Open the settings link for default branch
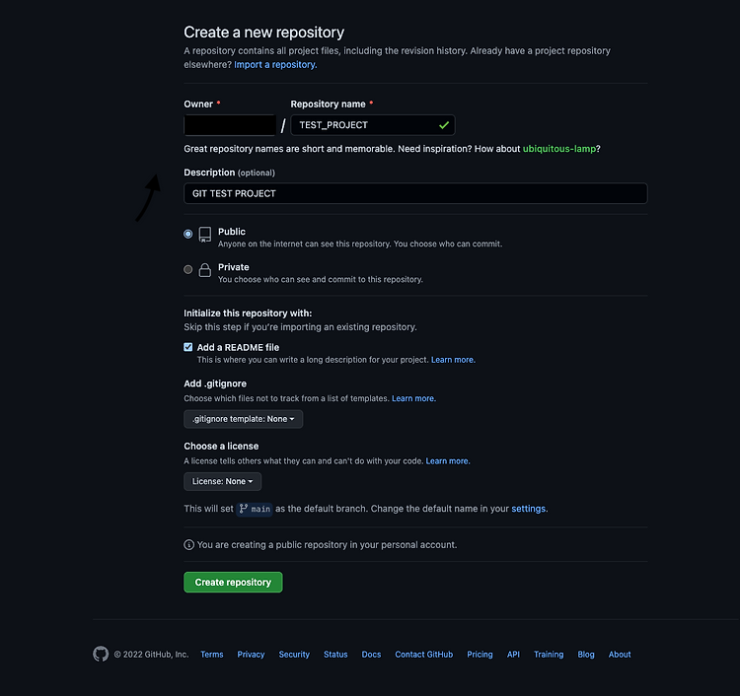 tap(528, 509)
